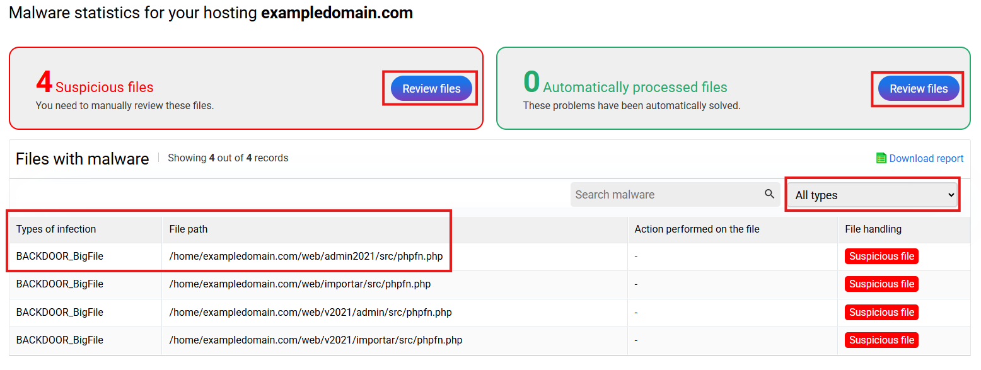The height and width of the screenshot is (370, 981).
Task: Review files under Suspicious files
Action: click(431, 89)
